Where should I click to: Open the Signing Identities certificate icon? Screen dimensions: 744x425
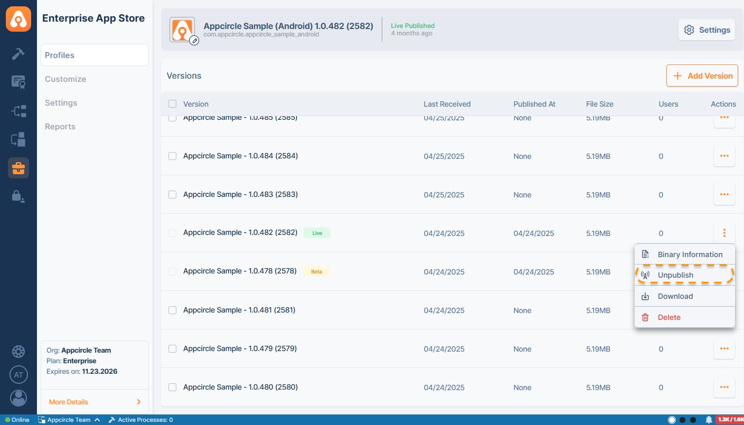click(18, 82)
